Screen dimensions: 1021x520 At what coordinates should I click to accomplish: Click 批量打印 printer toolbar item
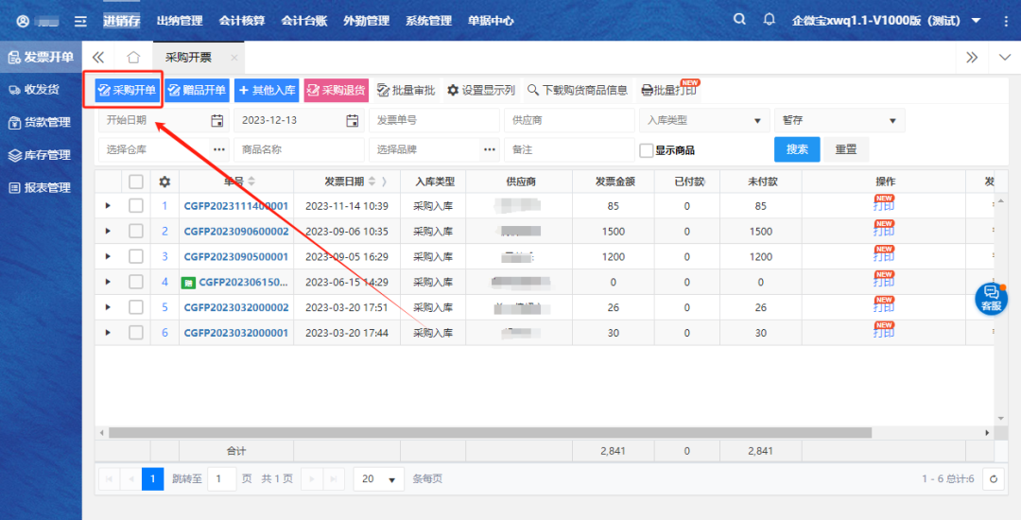[x=668, y=91]
